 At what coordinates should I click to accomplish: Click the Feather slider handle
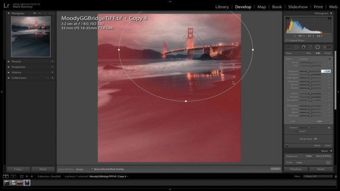(x=309, y=127)
